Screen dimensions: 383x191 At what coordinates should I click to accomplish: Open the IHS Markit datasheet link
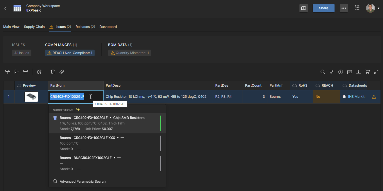coord(356,97)
